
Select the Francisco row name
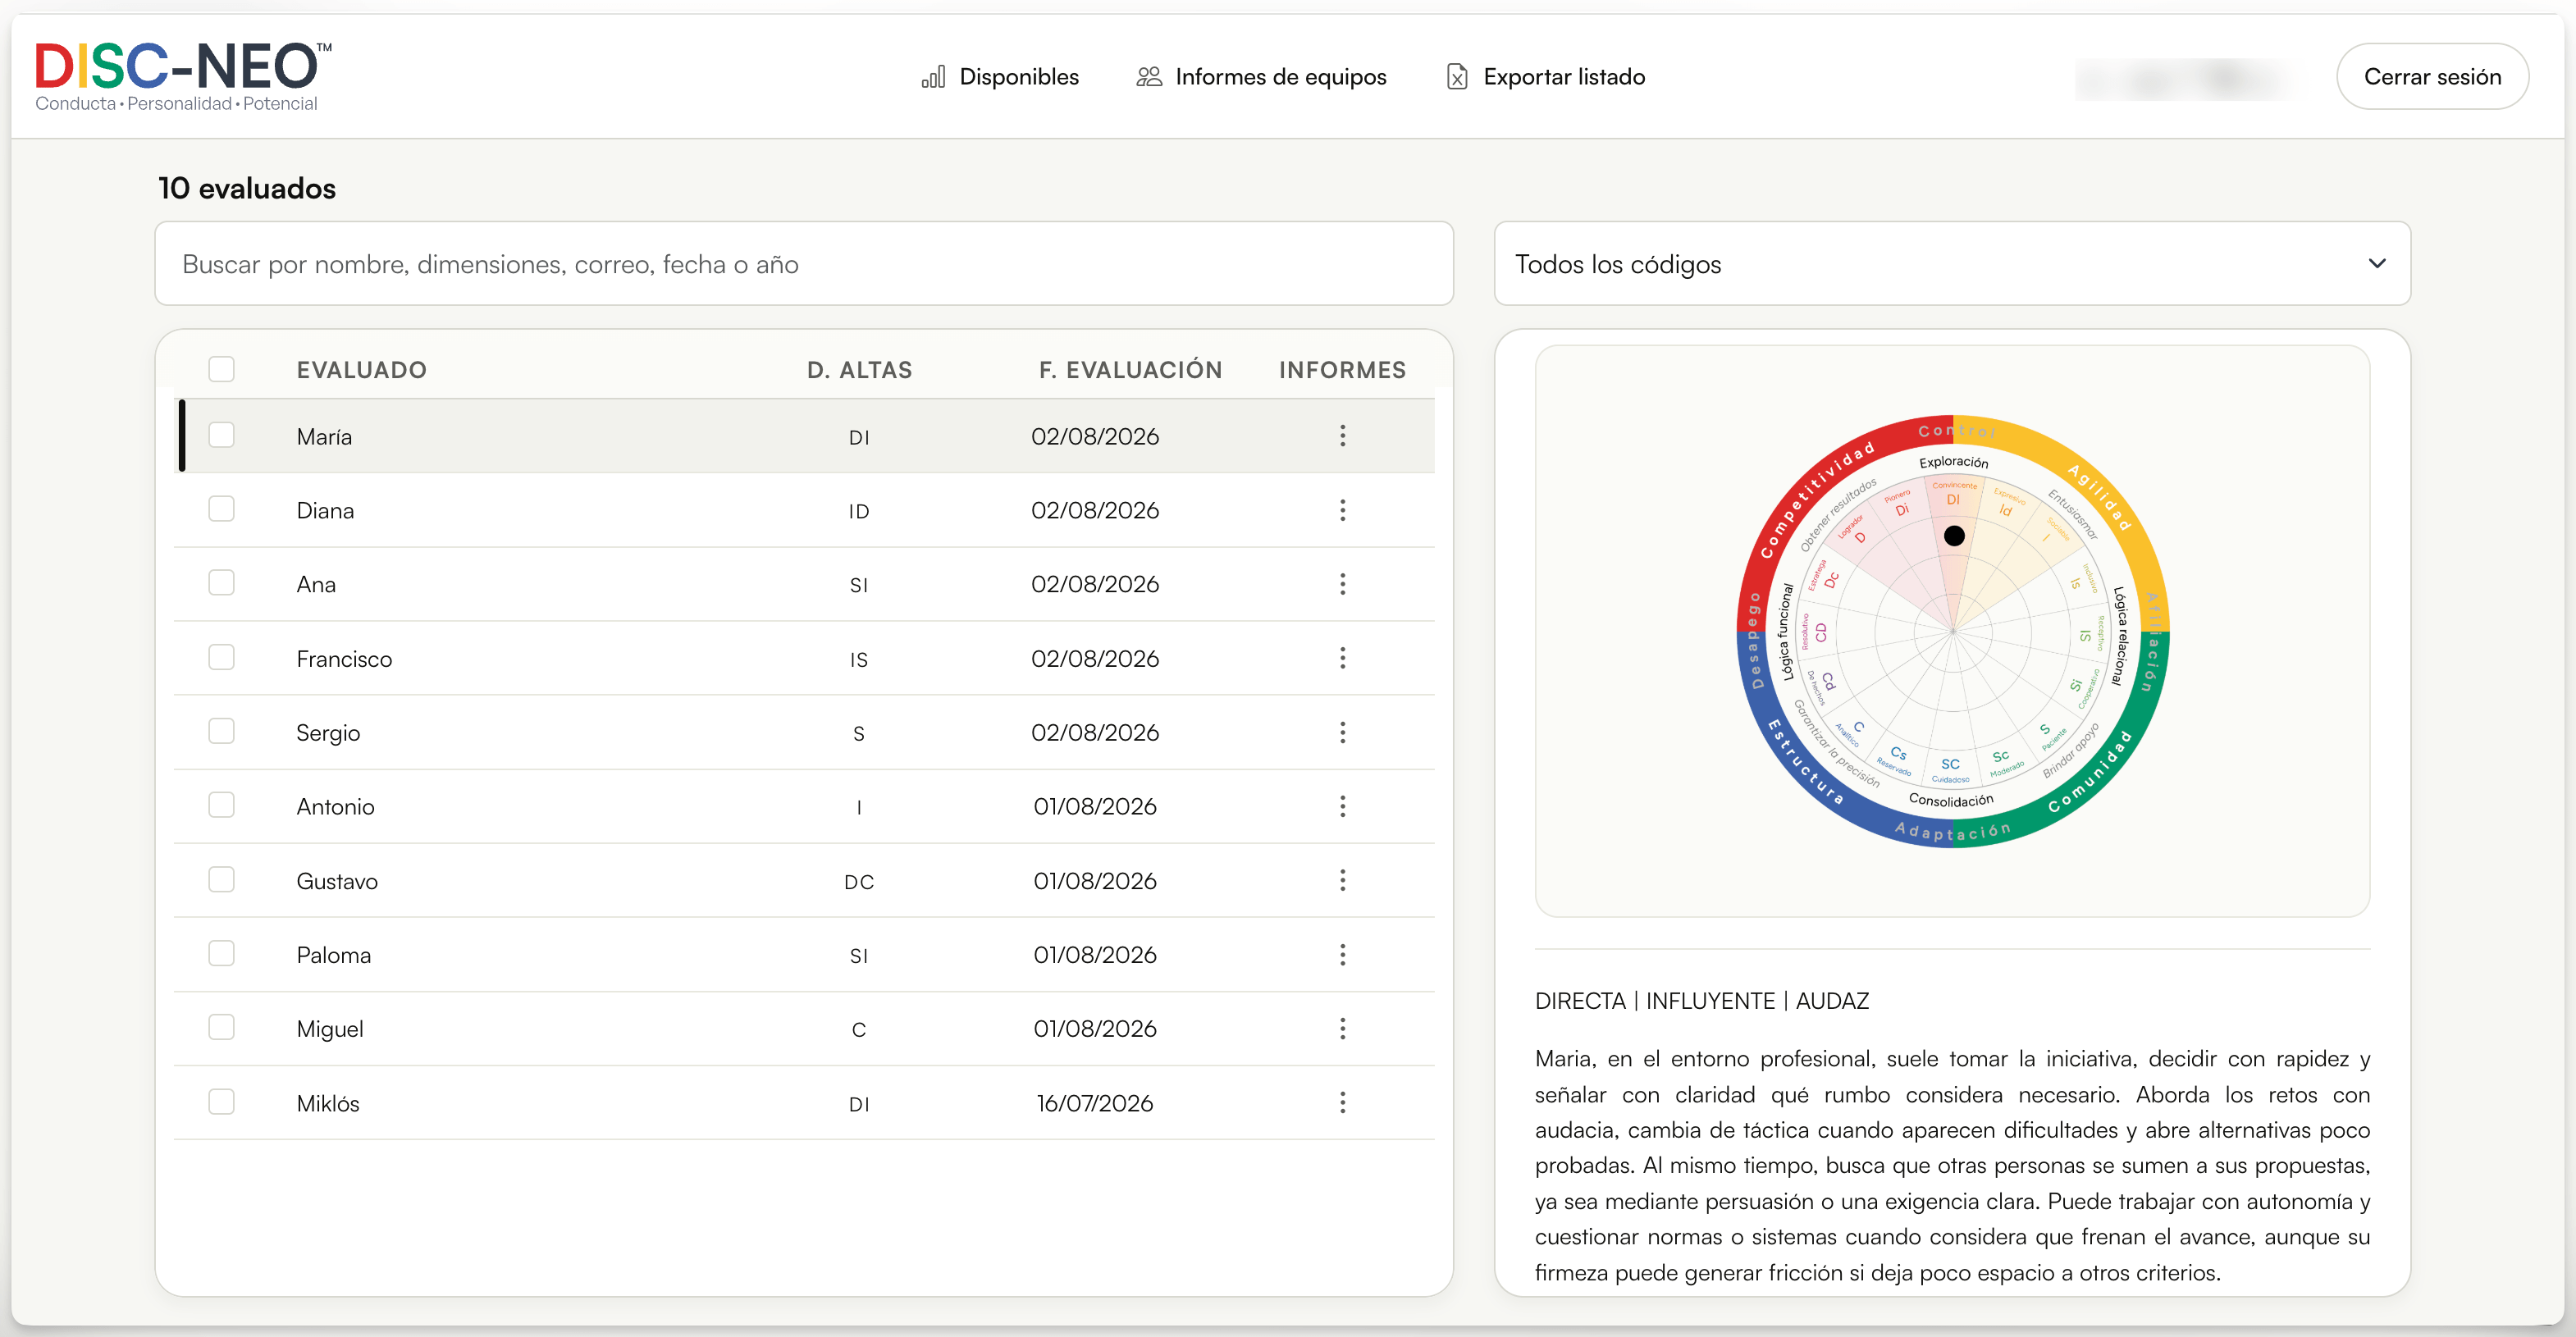click(344, 659)
